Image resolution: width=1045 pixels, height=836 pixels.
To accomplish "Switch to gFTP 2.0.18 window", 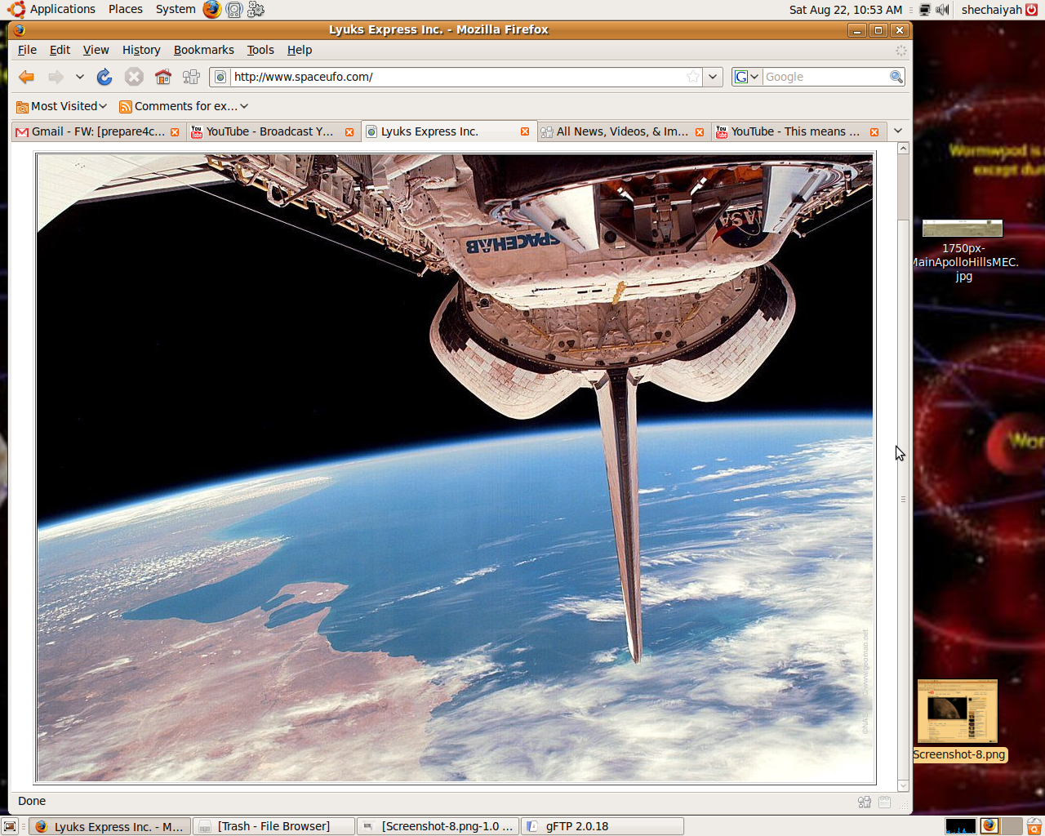I will coord(603,826).
